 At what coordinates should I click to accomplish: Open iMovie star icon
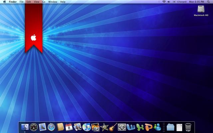104,127
